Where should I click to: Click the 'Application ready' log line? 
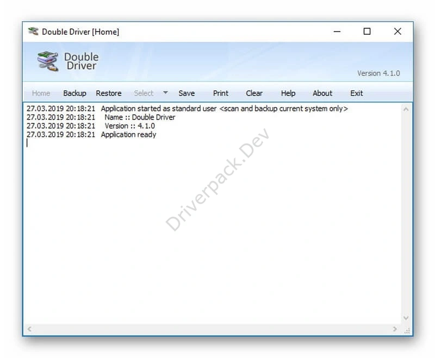91,135
